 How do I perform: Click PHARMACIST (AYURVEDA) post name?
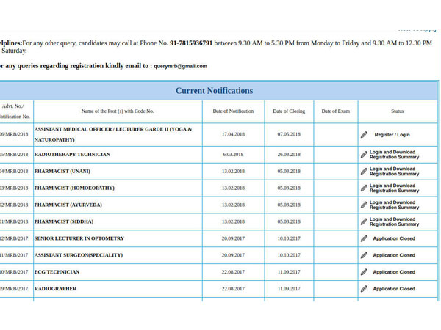[x=68, y=205]
